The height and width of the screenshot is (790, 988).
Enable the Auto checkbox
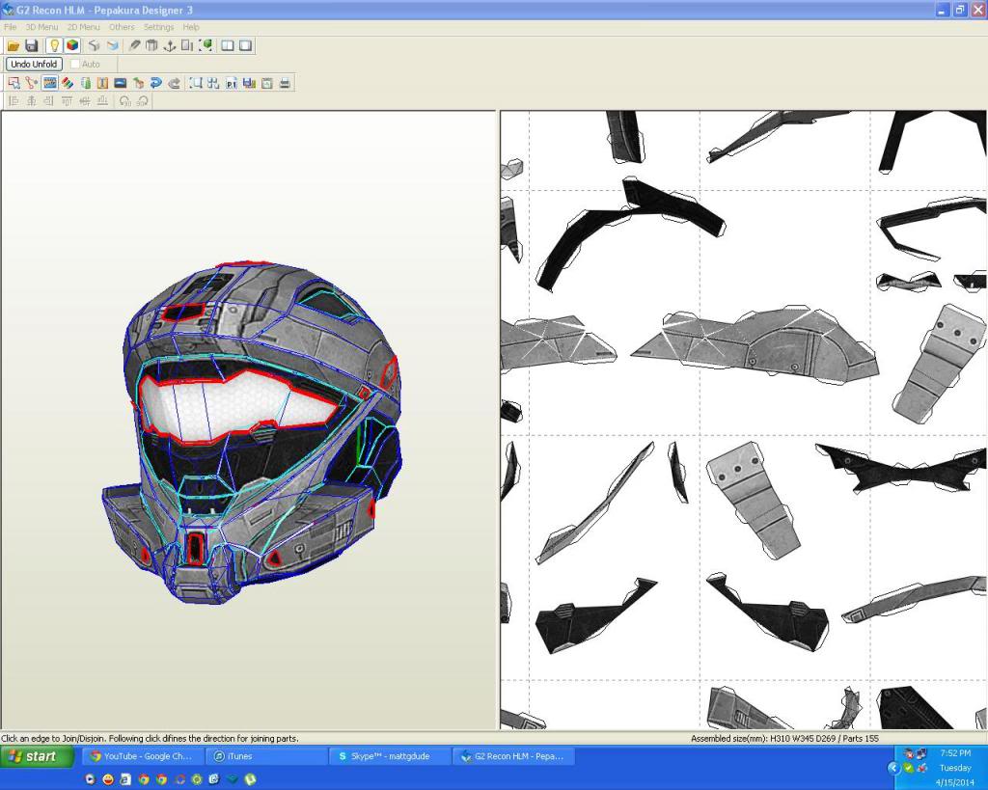click(75, 65)
